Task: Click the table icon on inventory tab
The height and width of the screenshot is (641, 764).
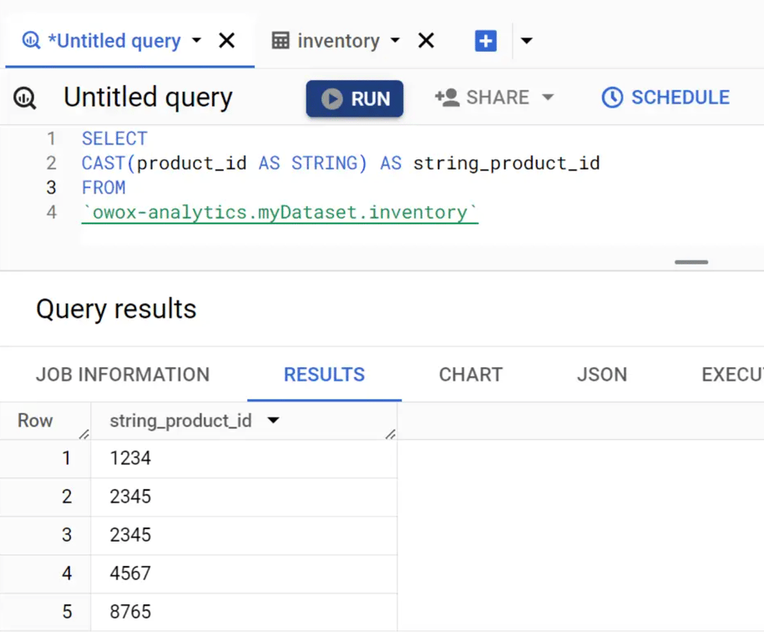Action: coord(281,40)
